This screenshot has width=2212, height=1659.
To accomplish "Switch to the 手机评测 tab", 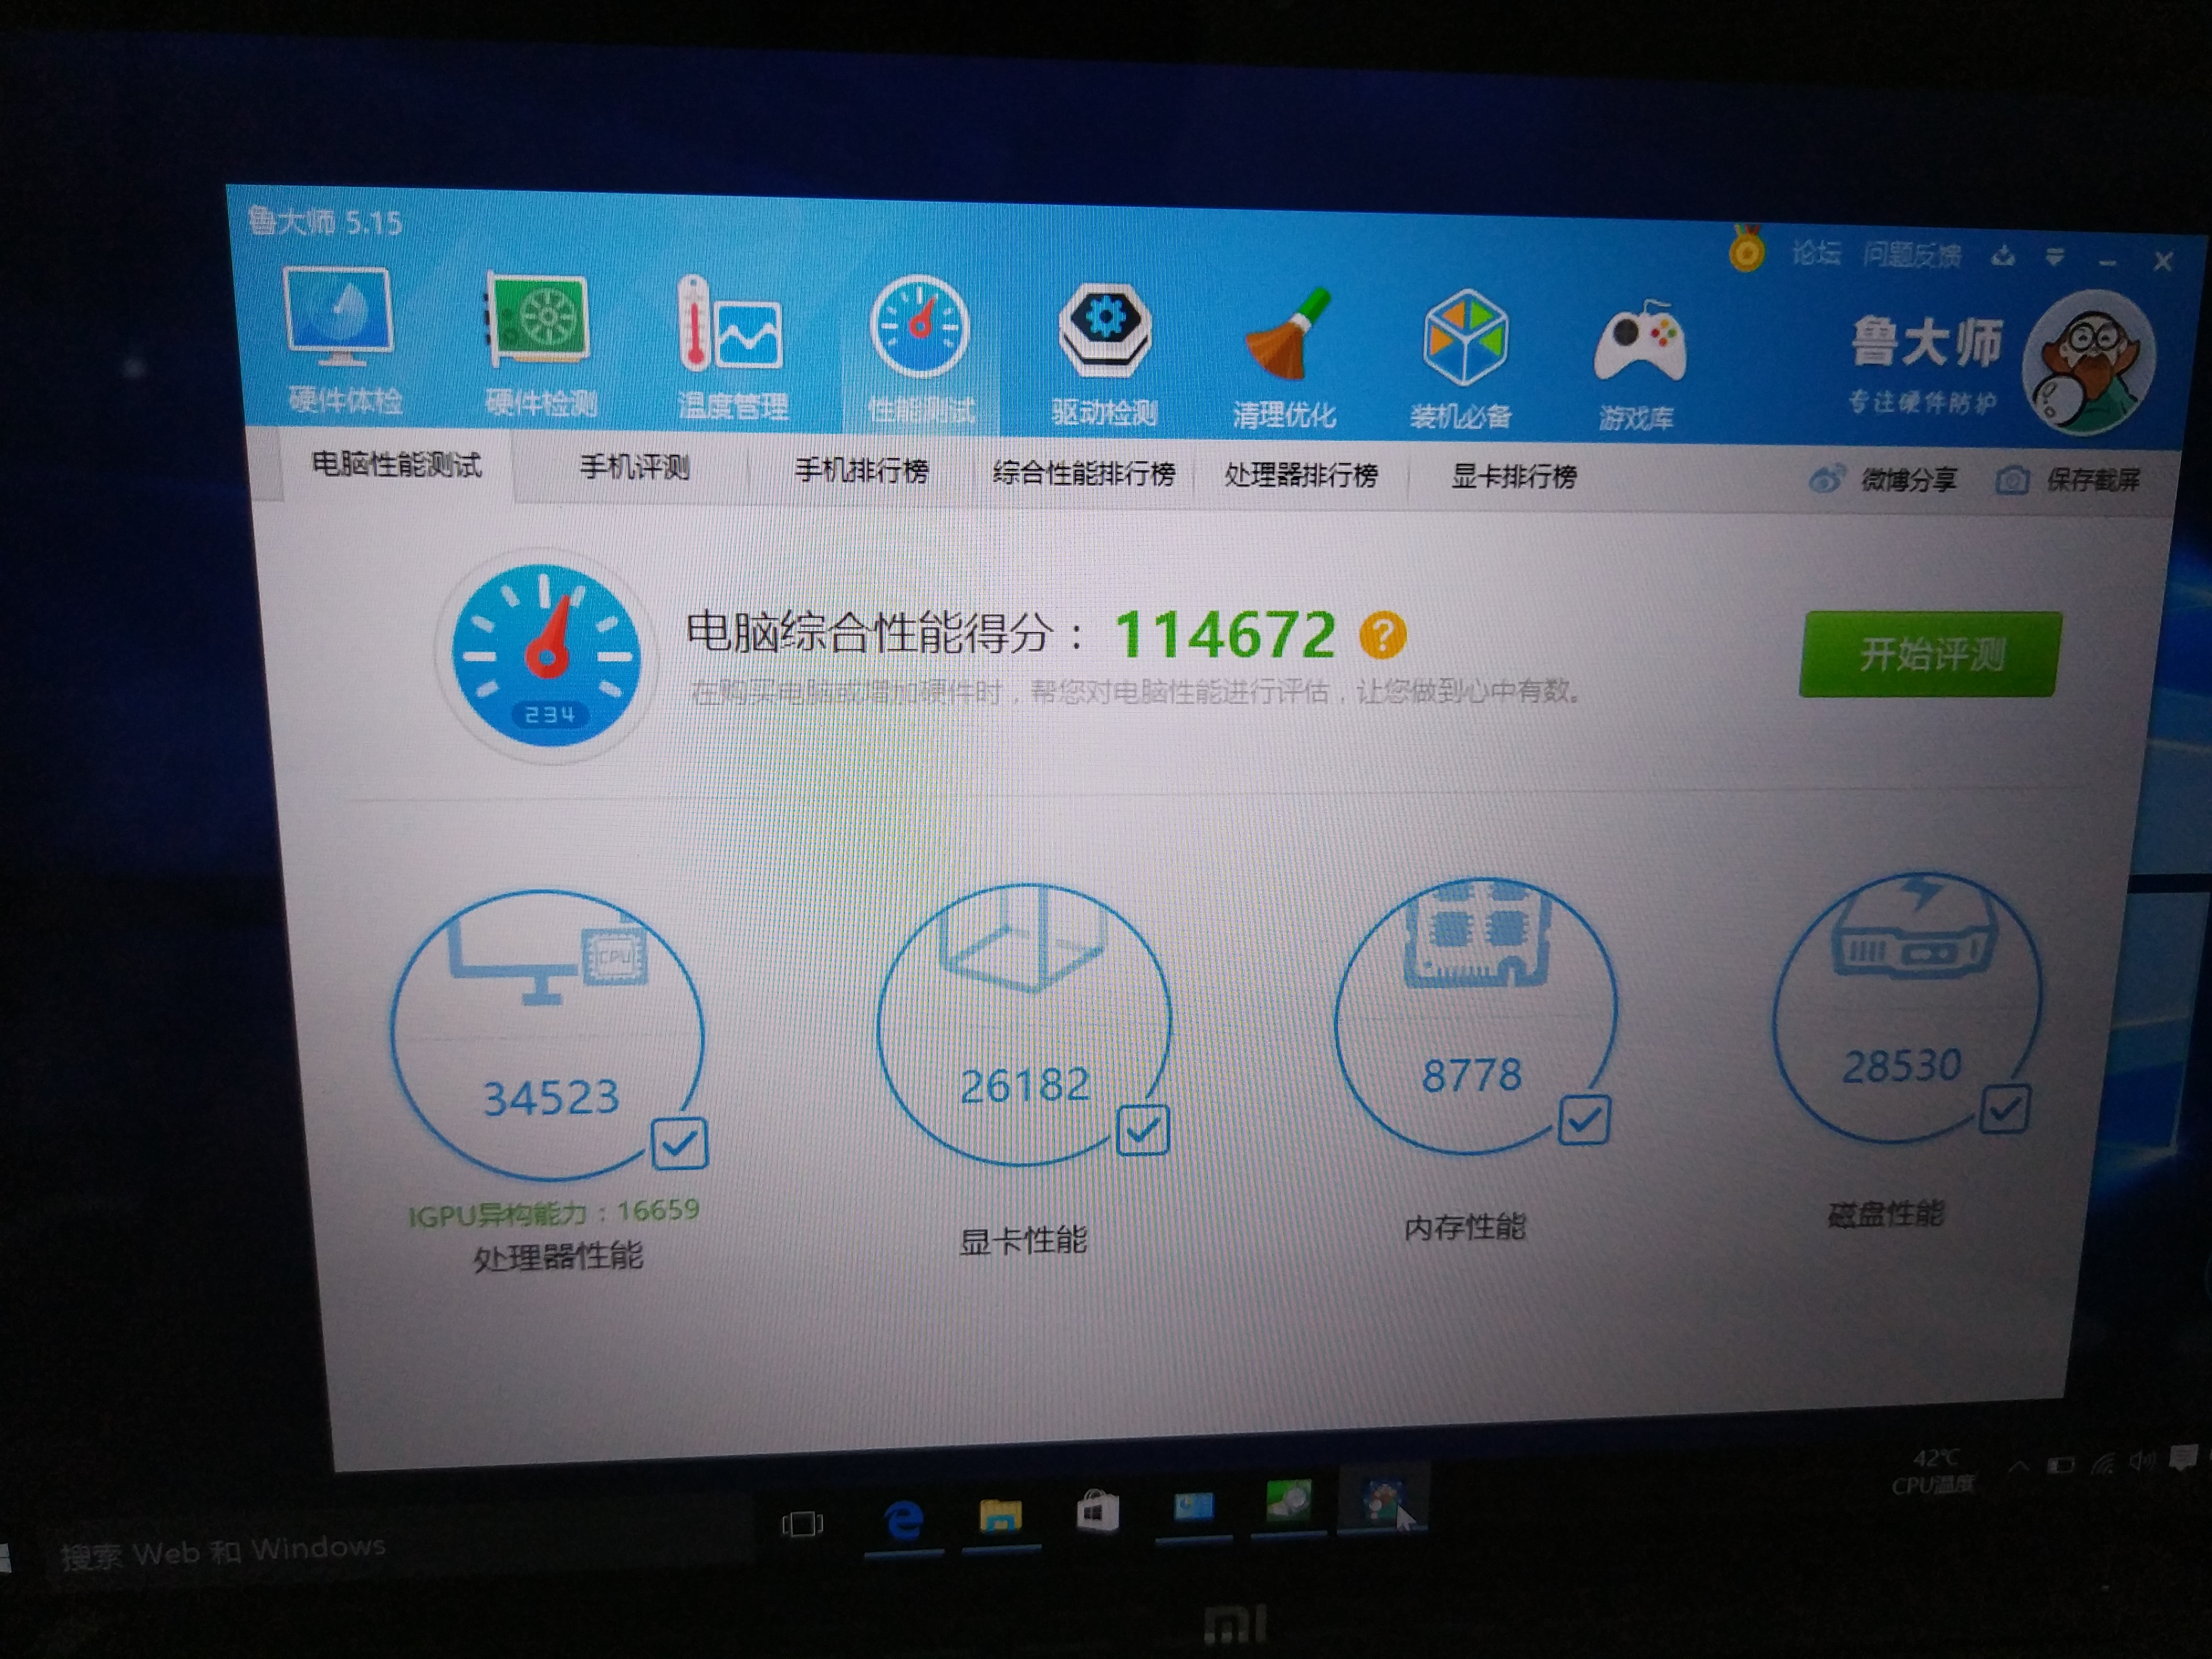I will click(x=634, y=467).
